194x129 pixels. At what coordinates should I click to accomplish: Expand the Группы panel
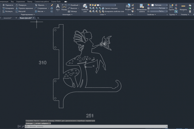173,15
